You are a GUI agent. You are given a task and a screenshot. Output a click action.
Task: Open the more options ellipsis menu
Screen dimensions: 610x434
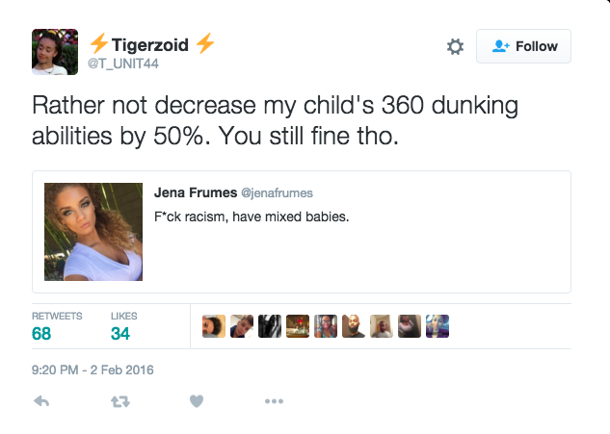[x=274, y=402]
